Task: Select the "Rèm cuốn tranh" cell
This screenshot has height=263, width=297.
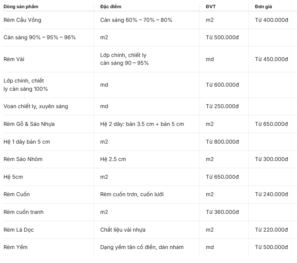Action: coord(24,212)
